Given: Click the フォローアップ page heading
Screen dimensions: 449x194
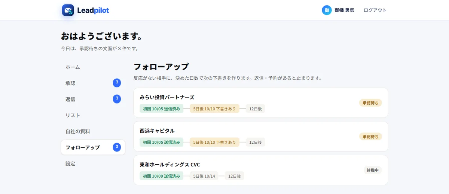Looking at the screenshot, I should (x=161, y=67).
